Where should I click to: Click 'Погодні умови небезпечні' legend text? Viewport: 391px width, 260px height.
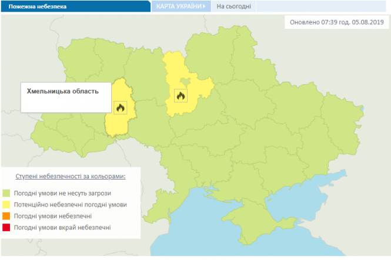(53, 216)
